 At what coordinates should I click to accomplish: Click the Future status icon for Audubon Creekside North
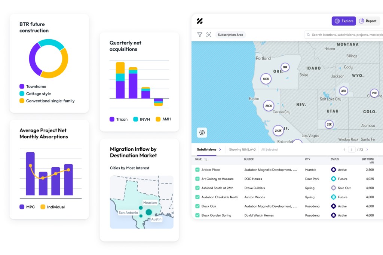point(333,197)
